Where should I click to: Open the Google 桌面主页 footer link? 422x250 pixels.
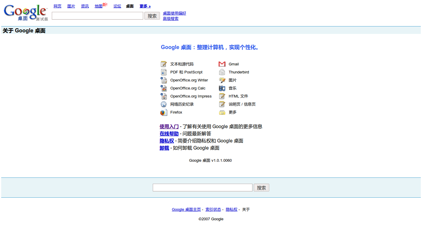pyautogui.click(x=186, y=210)
